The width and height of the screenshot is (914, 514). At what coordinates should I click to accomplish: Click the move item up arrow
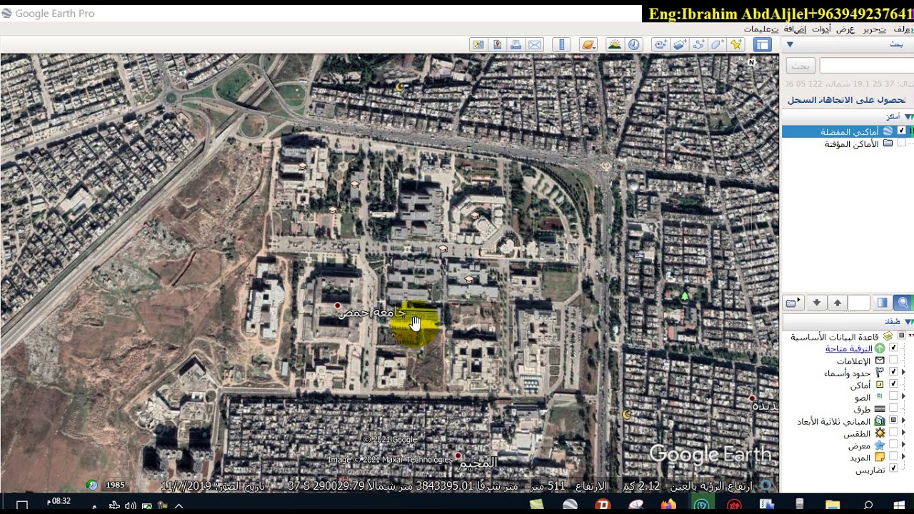tap(838, 303)
